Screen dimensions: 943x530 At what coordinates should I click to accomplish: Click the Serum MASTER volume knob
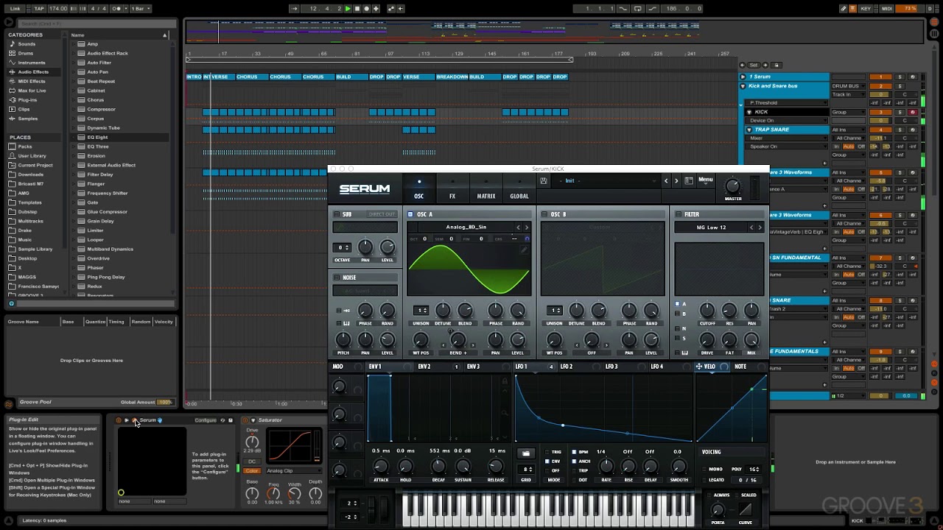[732, 185]
